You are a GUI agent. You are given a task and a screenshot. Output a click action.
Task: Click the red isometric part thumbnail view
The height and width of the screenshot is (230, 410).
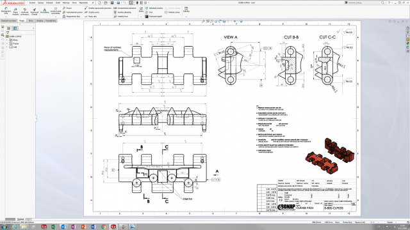331,157
